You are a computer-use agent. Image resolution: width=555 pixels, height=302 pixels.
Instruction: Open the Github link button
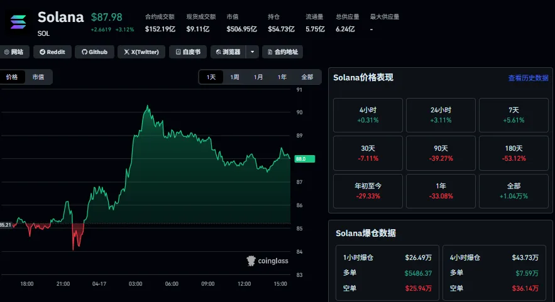tap(94, 52)
